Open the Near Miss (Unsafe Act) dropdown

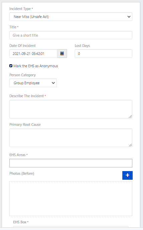point(71,17)
